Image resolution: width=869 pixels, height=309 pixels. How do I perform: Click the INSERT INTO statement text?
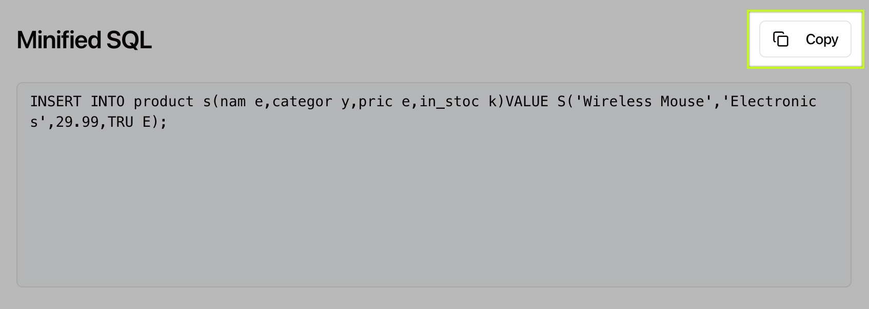click(x=78, y=101)
